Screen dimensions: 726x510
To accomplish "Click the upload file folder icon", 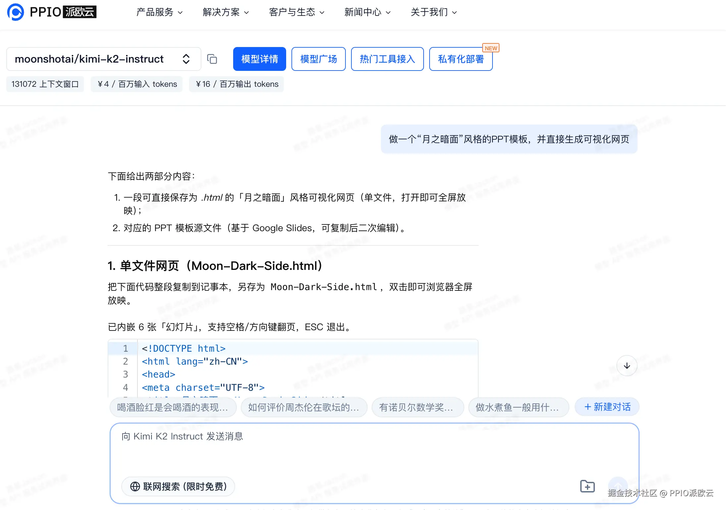I will pyautogui.click(x=588, y=486).
